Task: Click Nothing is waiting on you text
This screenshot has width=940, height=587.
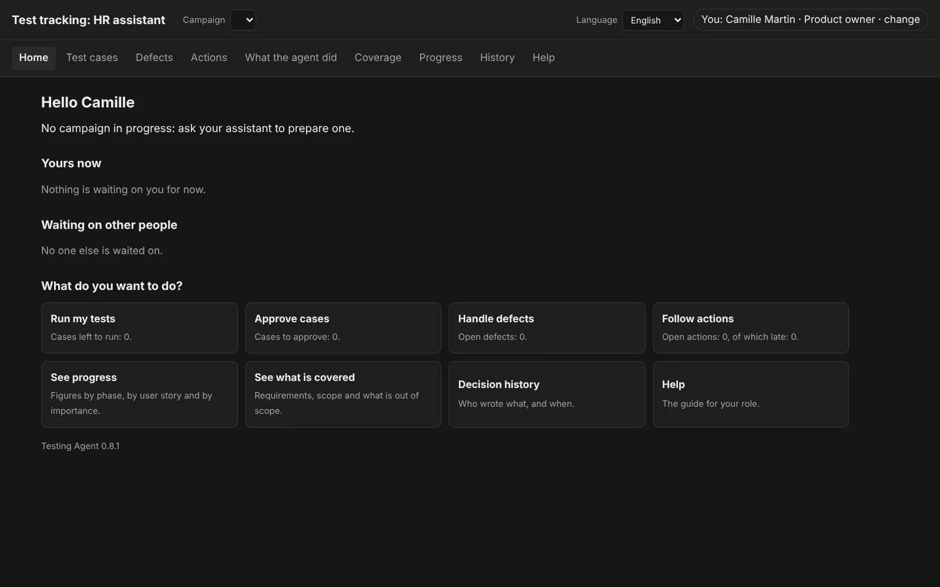Action: [123, 190]
